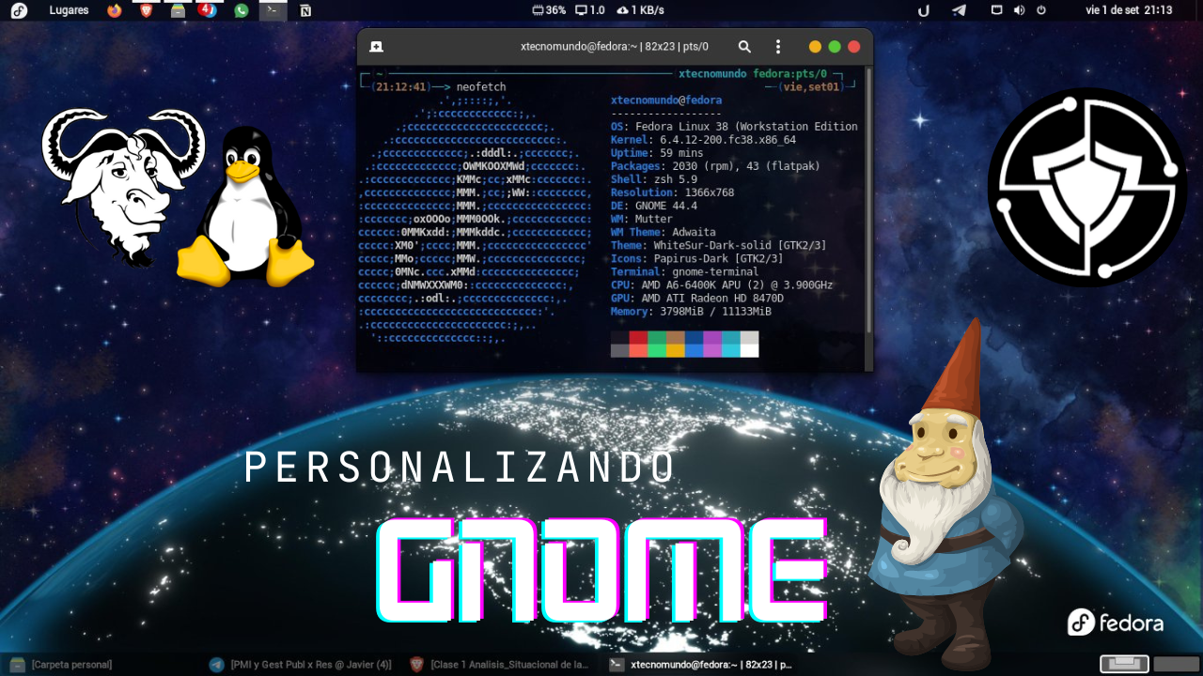Click the Notion icon in top panel
Viewport: 1203px width, 676px height.
pos(305,10)
